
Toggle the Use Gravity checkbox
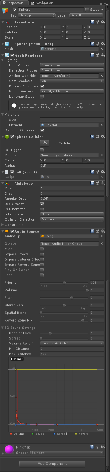42,204
